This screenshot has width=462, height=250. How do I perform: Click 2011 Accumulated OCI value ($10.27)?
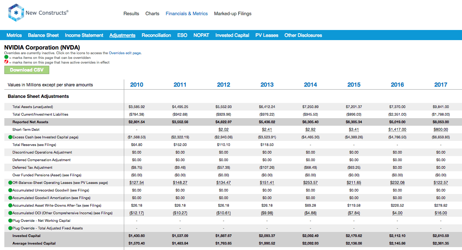[180, 213]
